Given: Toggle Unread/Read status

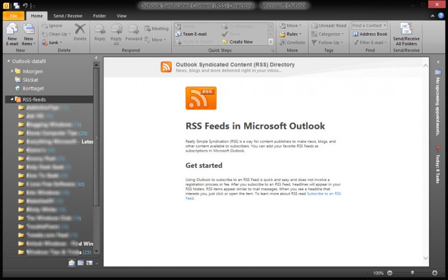Looking at the screenshot, I should (329, 26).
